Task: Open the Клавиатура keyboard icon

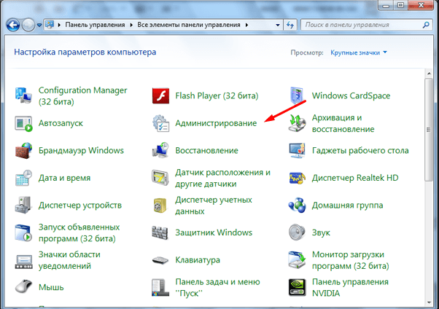Action: click(160, 260)
